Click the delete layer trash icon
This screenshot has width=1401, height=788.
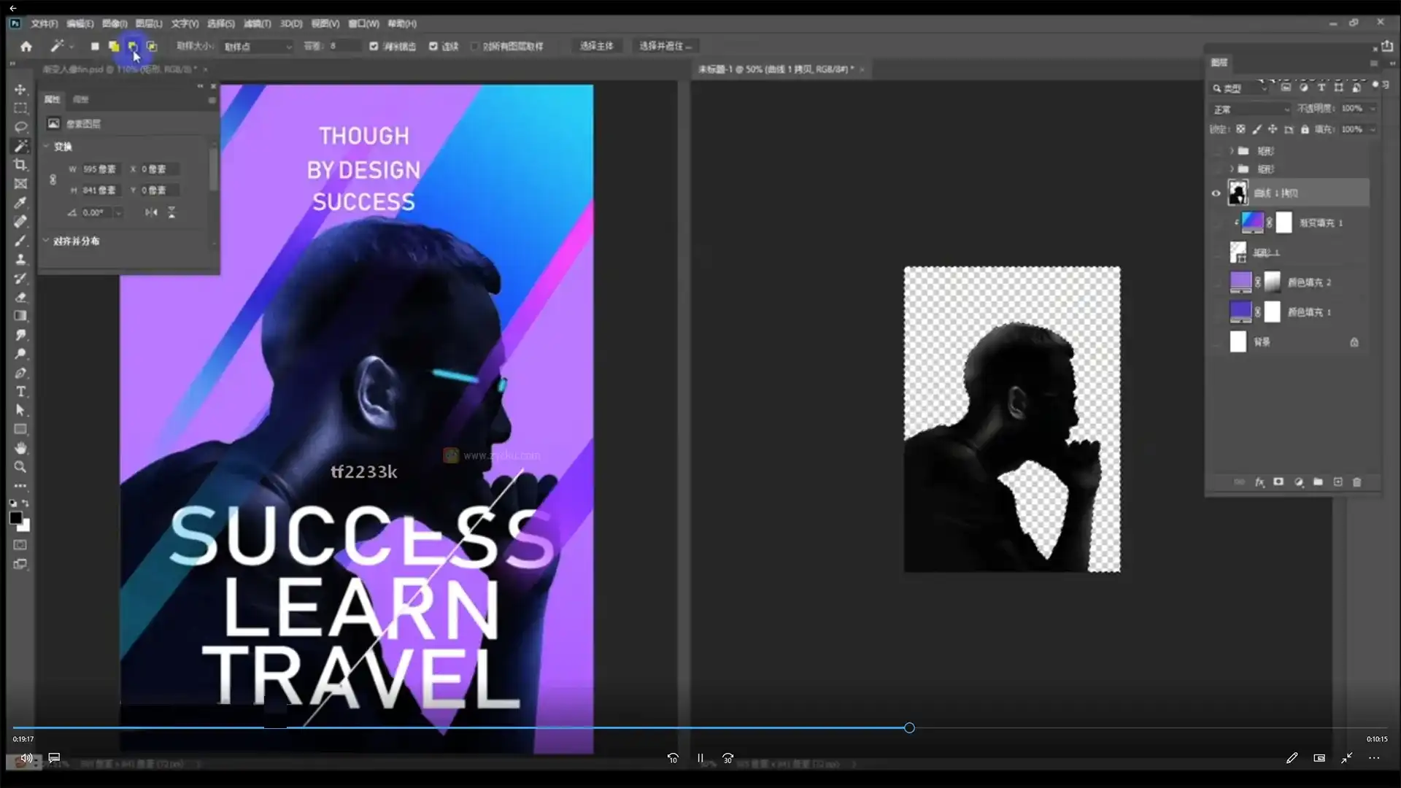point(1357,482)
